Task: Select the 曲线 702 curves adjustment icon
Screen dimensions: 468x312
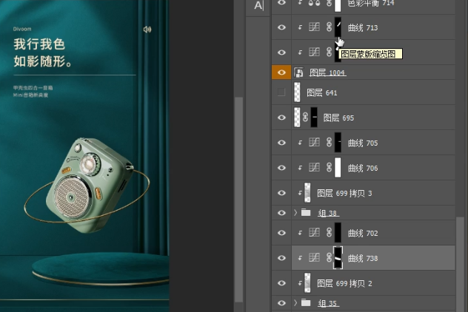Action: pyautogui.click(x=314, y=233)
